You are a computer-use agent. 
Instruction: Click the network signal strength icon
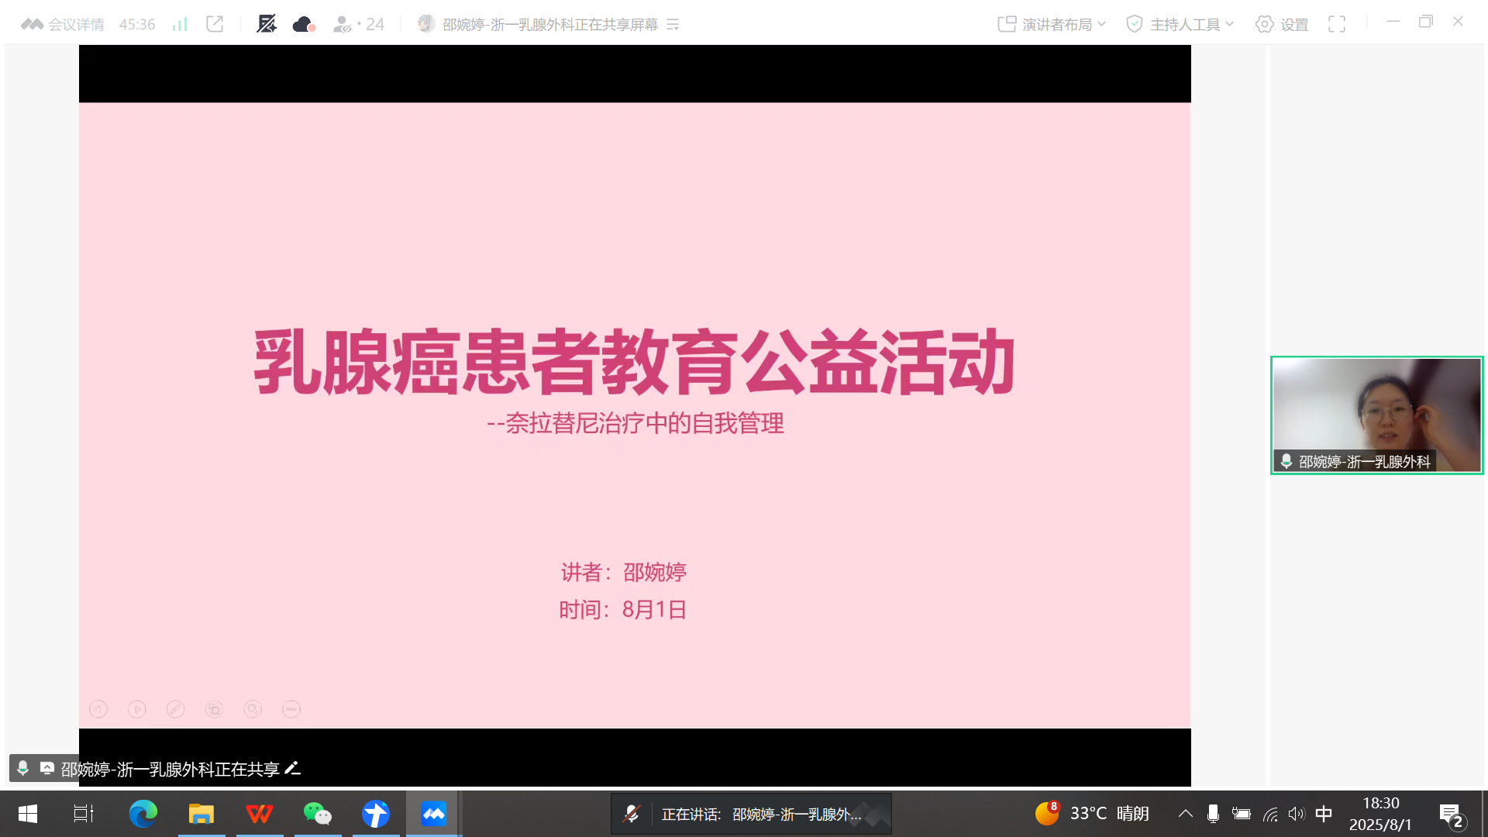(179, 23)
